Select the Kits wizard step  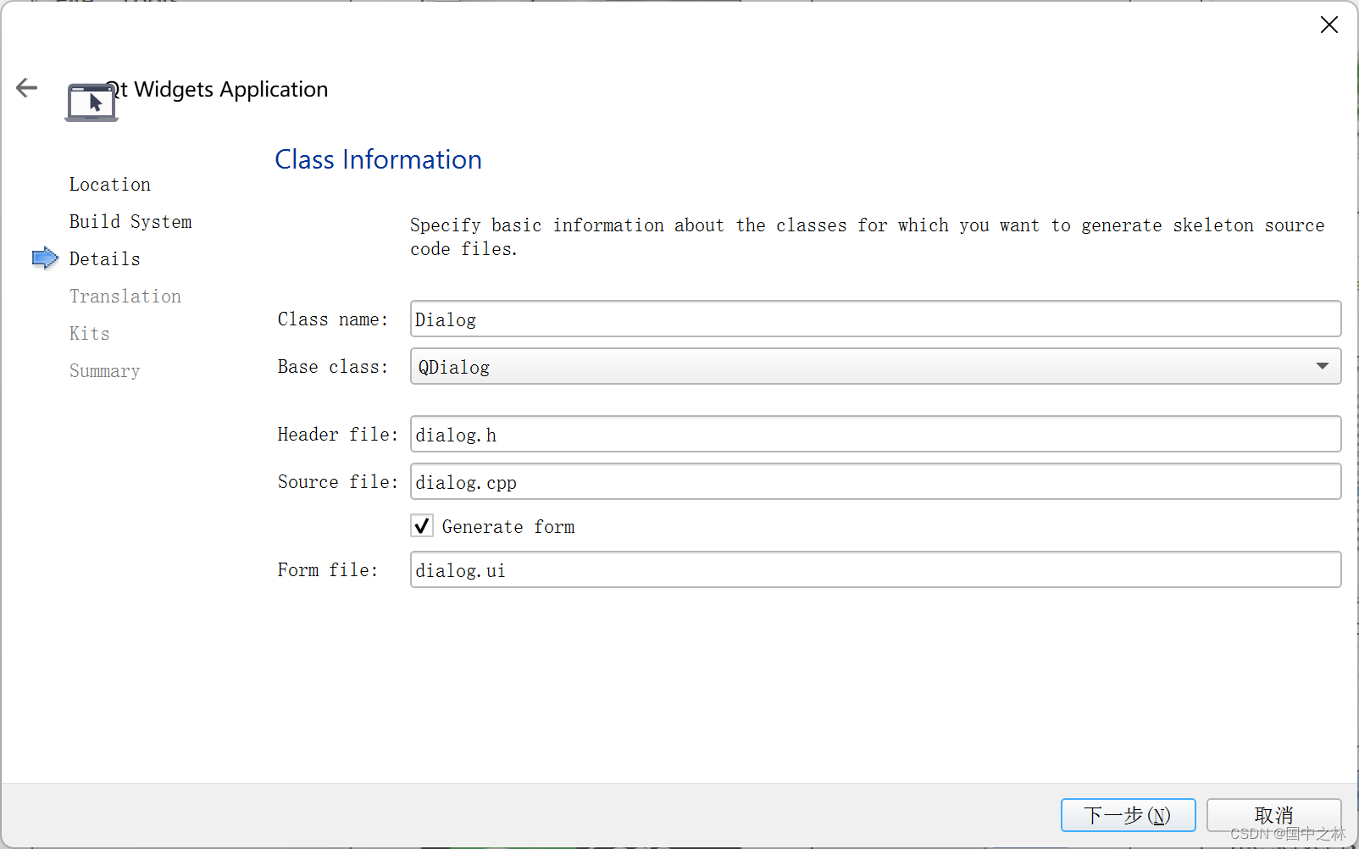coord(90,333)
